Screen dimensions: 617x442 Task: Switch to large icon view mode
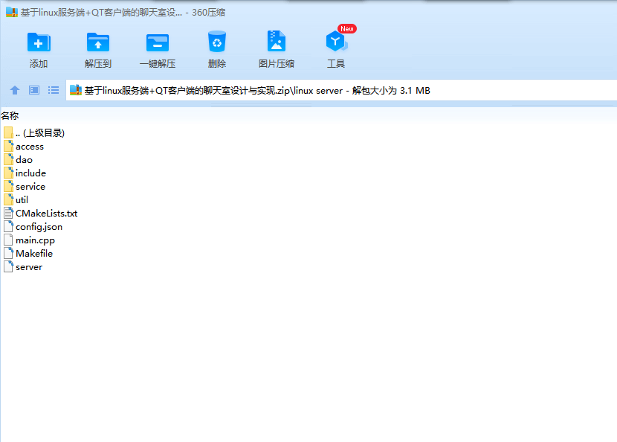[34, 90]
